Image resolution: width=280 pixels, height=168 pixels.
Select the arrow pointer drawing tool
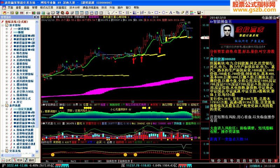(x=108, y=13)
